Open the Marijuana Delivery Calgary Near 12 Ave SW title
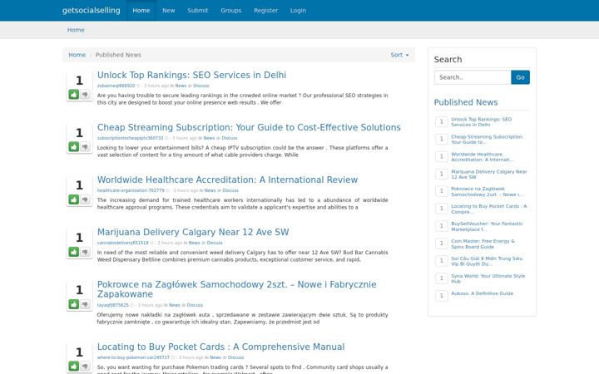Image resolution: width=599 pixels, height=374 pixels. pos(193,232)
